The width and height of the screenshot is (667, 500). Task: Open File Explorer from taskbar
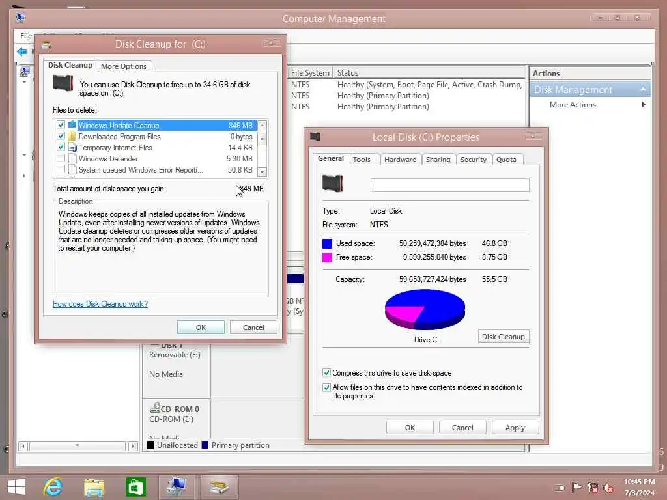94,488
